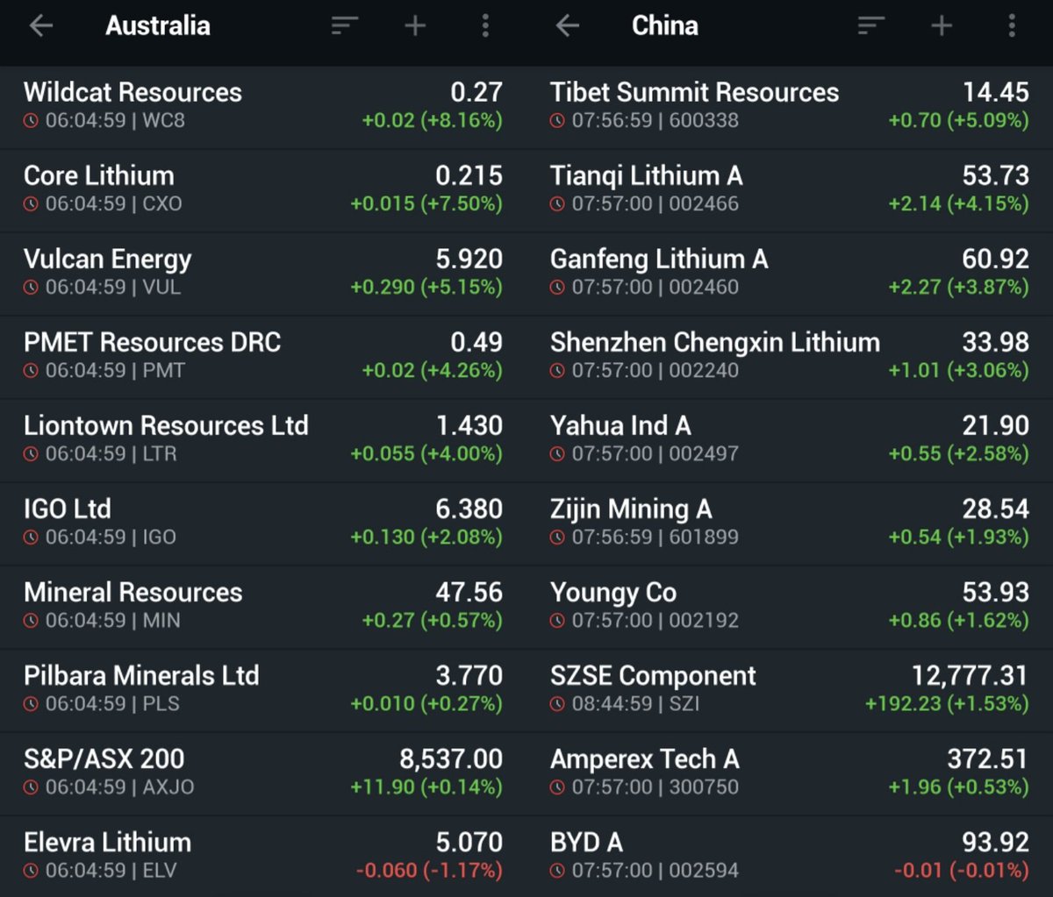The image size is (1053, 897).
Task: Open Mineral Resources quote
Action: [x=263, y=607]
